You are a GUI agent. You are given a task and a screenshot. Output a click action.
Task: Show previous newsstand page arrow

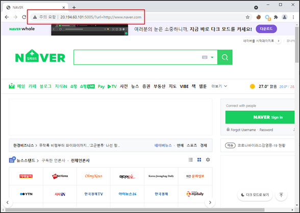(8, 202)
